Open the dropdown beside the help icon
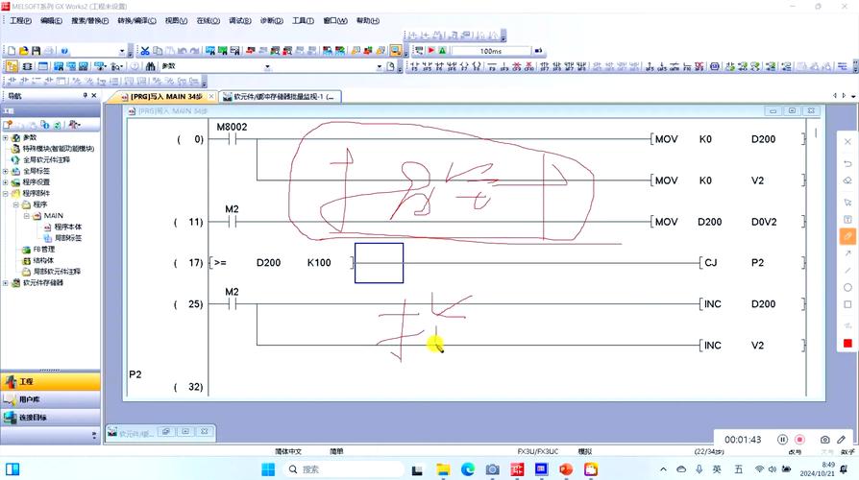Screen dimensions: 859x480 [x=122, y=51]
